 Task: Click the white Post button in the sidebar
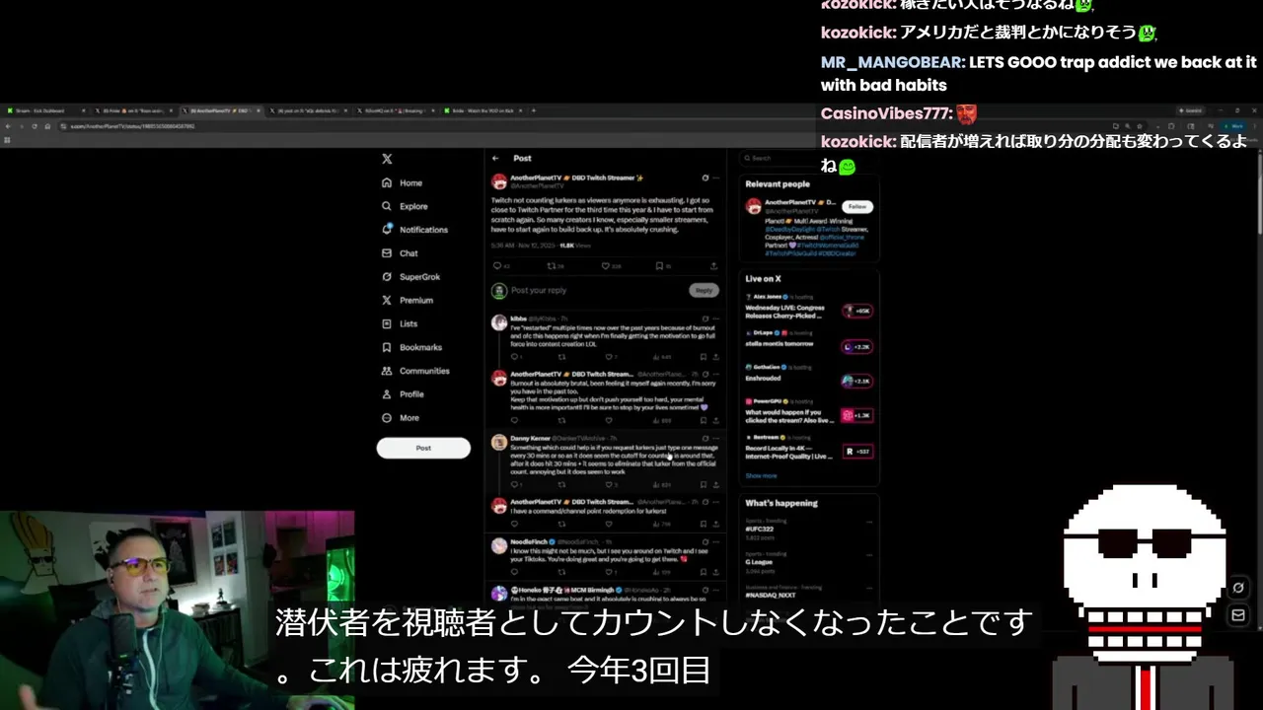(x=423, y=448)
